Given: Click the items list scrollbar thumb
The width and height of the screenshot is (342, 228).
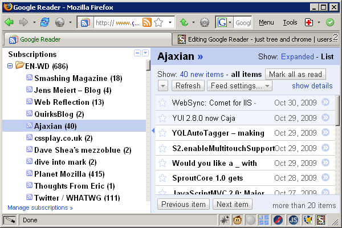Looking at the screenshot, I should pos(337,110).
